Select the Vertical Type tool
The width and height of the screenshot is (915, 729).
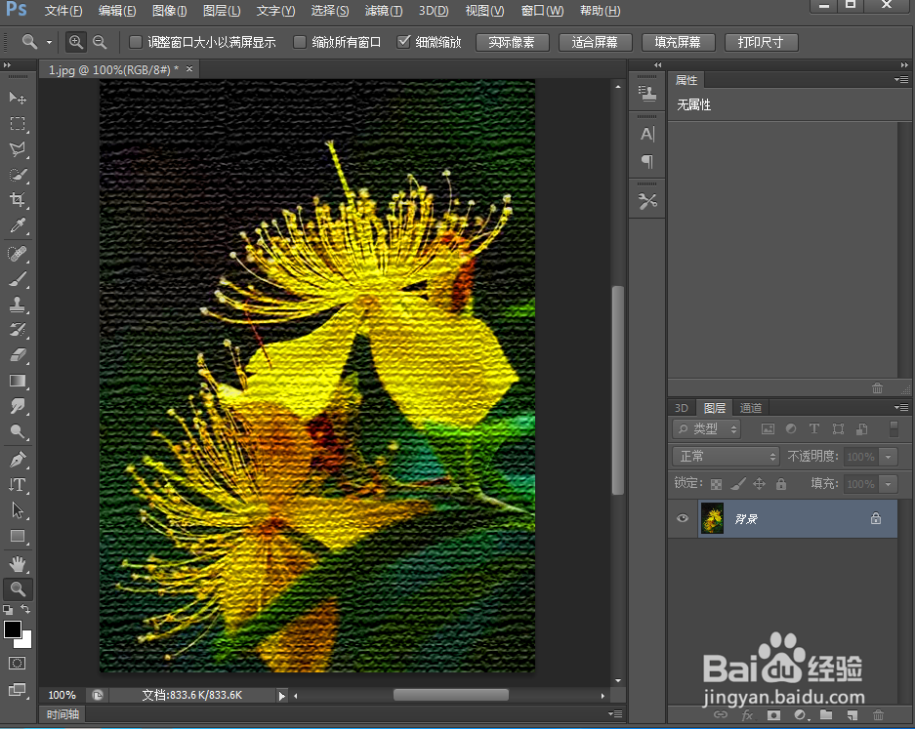point(18,485)
